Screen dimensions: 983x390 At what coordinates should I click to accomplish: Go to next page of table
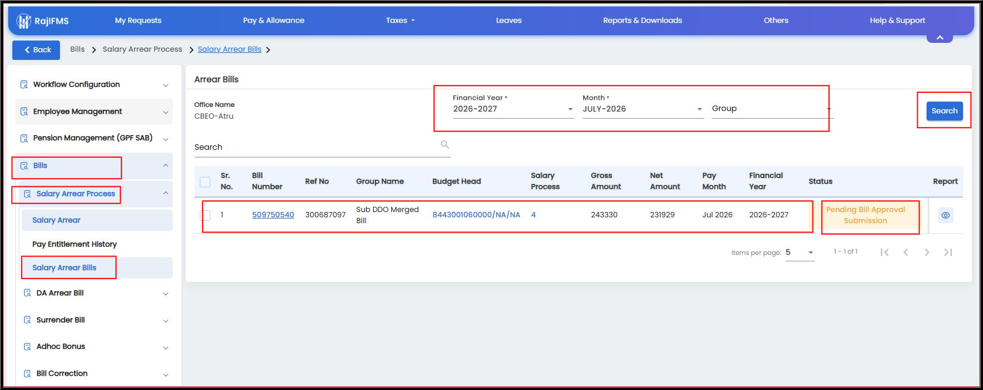click(927, 253)
